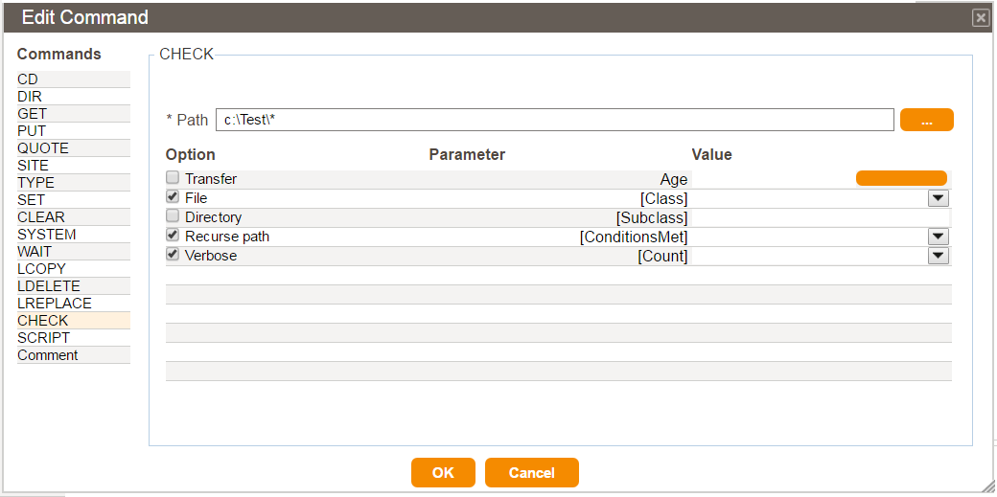Disable the Recurse path checkbox
This screenshot has width=997, height=497.
(x=173, y=235)
